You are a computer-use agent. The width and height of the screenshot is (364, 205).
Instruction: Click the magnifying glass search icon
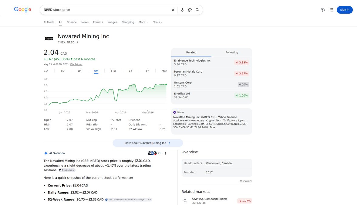197,10
